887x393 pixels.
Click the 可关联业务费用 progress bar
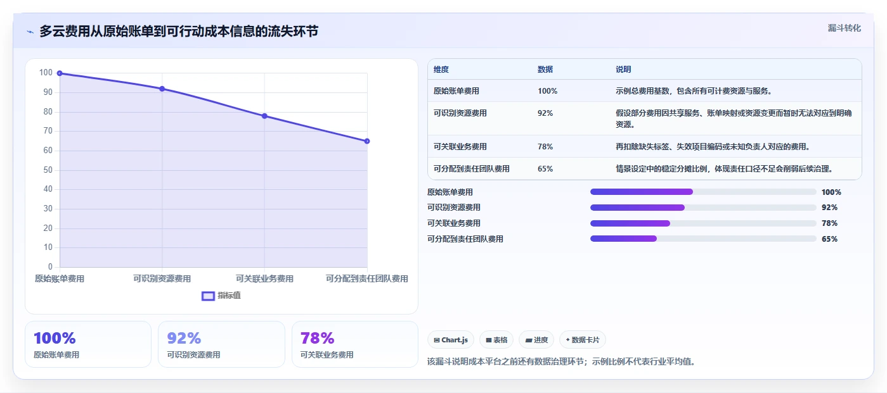(703, 223)
